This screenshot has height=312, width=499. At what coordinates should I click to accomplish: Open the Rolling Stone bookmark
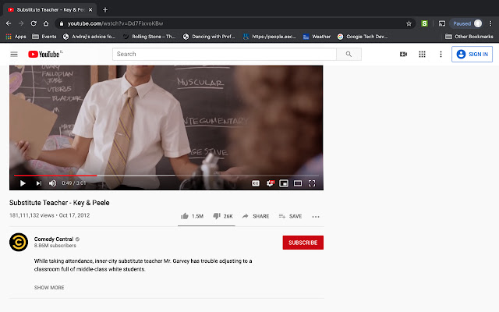pyautogui.click(x=150, y=37)
